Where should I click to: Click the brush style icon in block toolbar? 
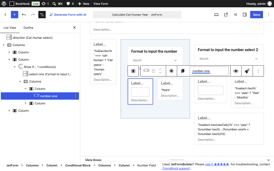[x=247, y=71]
